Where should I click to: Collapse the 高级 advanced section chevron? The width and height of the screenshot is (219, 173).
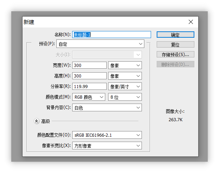point(36,121)
